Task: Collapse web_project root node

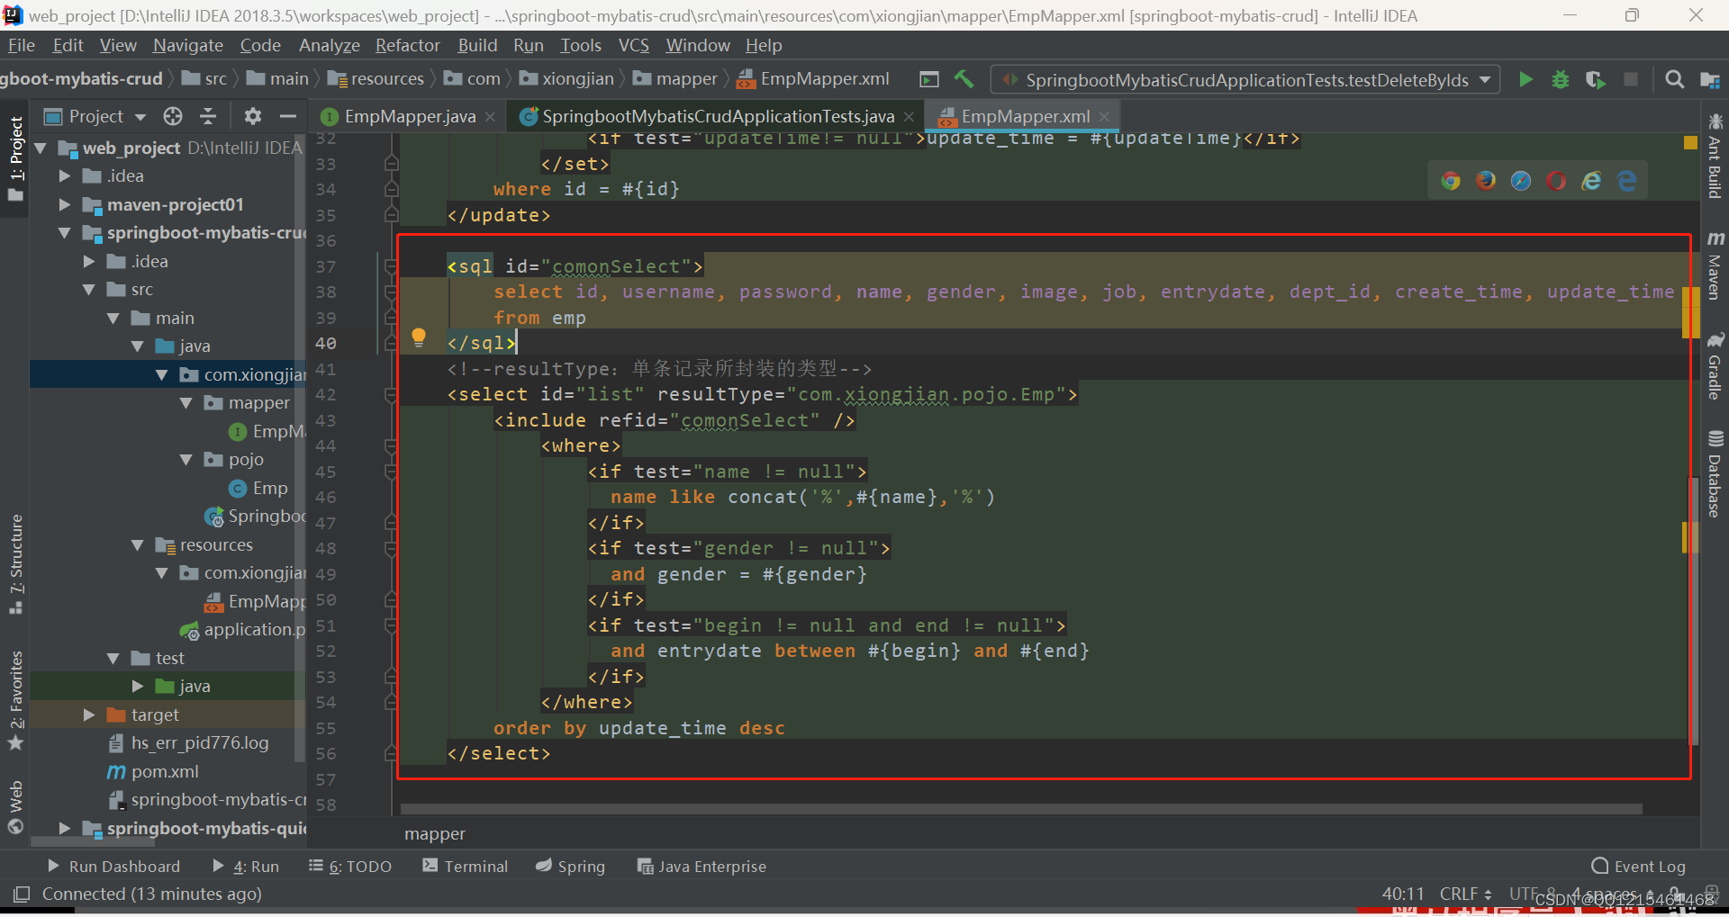Action: [41, 148]
